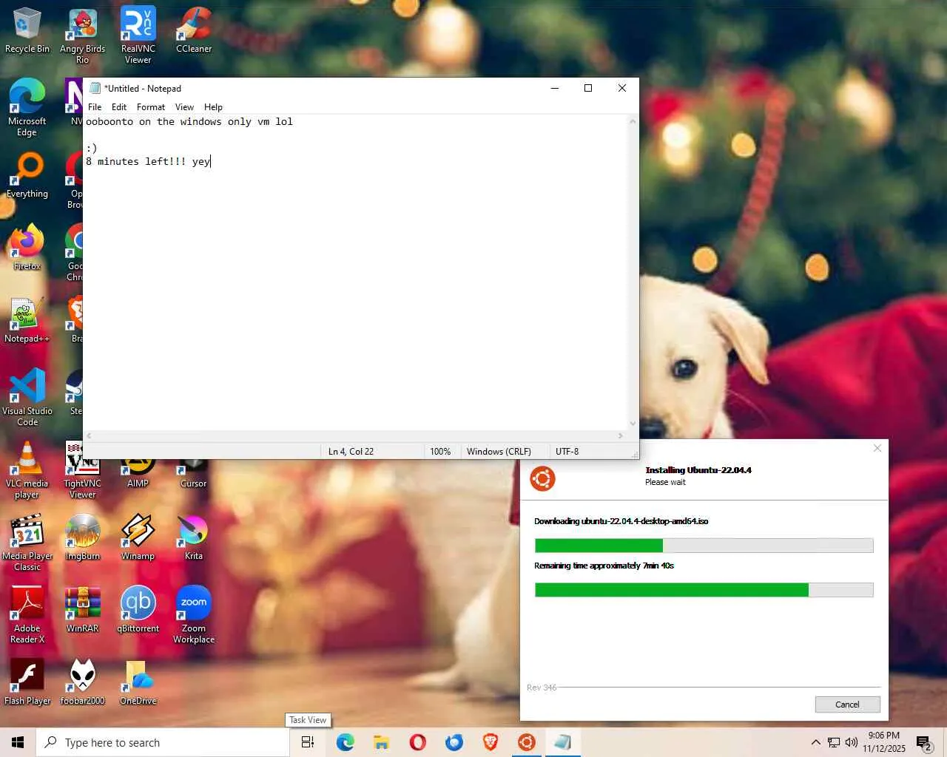Click 'Windows (CRLF)' in the status bar
This screenshot has width=947, height=757.
coord(499,452)
